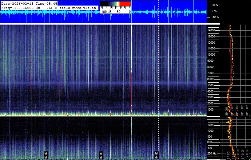Select the 0 % amplitude axis label
251x160 pixels.
coord(214,11)
